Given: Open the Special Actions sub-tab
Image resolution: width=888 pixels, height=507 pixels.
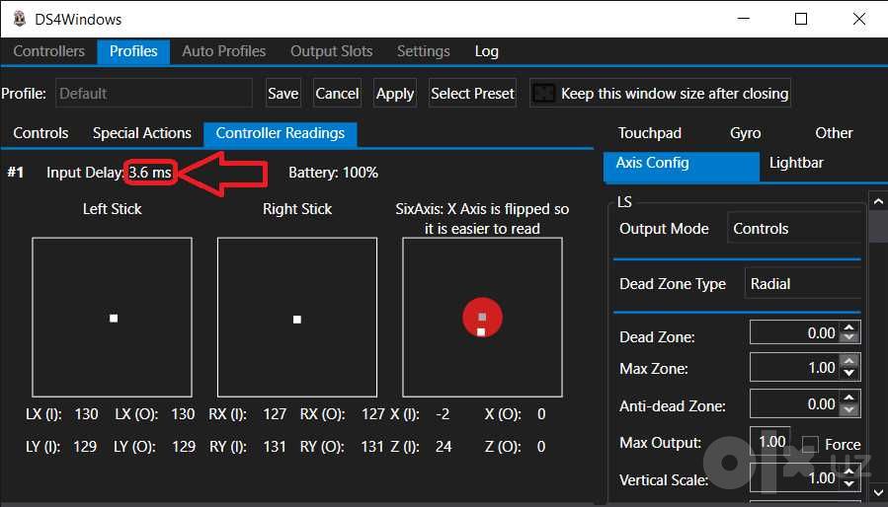Looking at the screenshot, I should (x=141, y=133).
